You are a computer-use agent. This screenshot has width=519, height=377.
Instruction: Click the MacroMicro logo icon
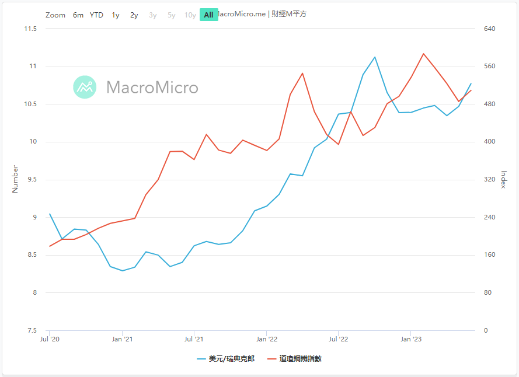tap(85, 87)
